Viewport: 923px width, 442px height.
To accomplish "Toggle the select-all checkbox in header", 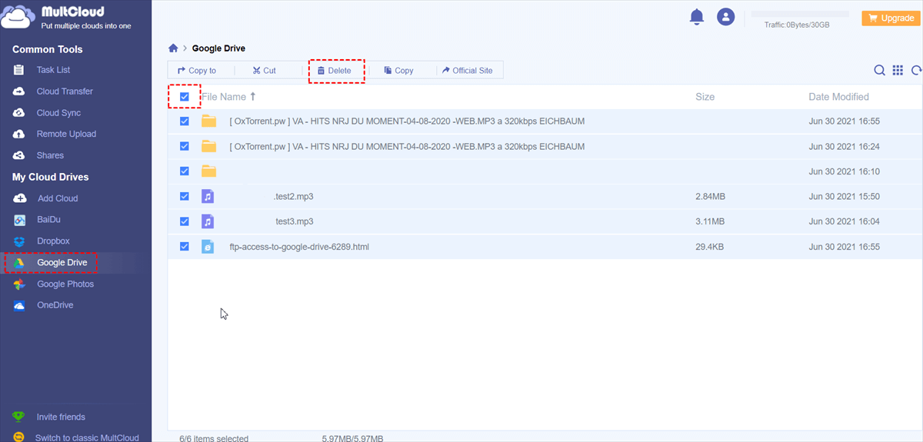I will (x=185, y=97).
